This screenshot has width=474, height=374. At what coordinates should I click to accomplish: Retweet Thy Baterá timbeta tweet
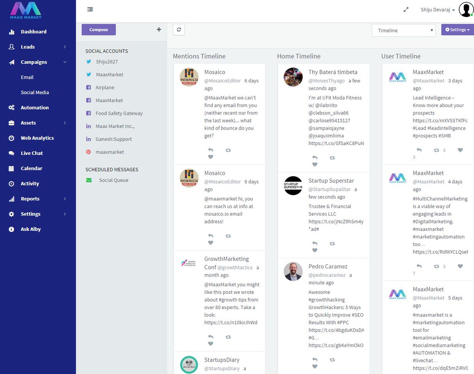(x=332, y=158)
